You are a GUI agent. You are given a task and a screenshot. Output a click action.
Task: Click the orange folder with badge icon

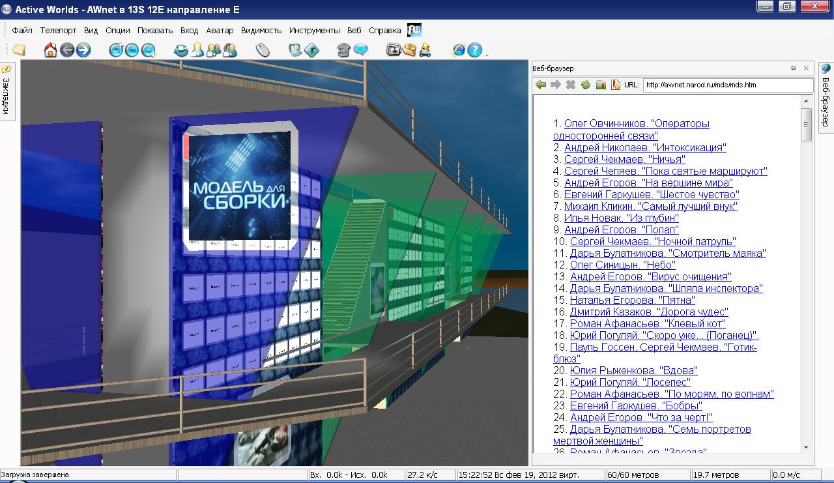tap(409, 50)
